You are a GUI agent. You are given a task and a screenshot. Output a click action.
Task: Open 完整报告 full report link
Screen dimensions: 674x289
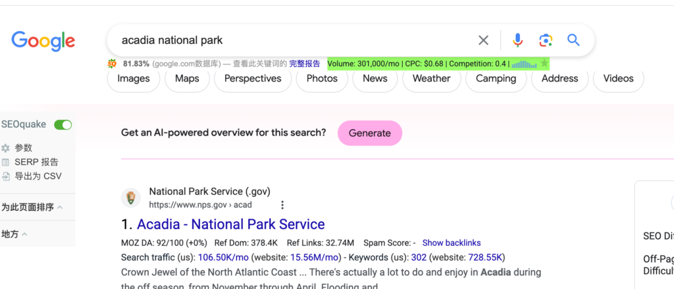pyautogui.click(x=305, y=64)
